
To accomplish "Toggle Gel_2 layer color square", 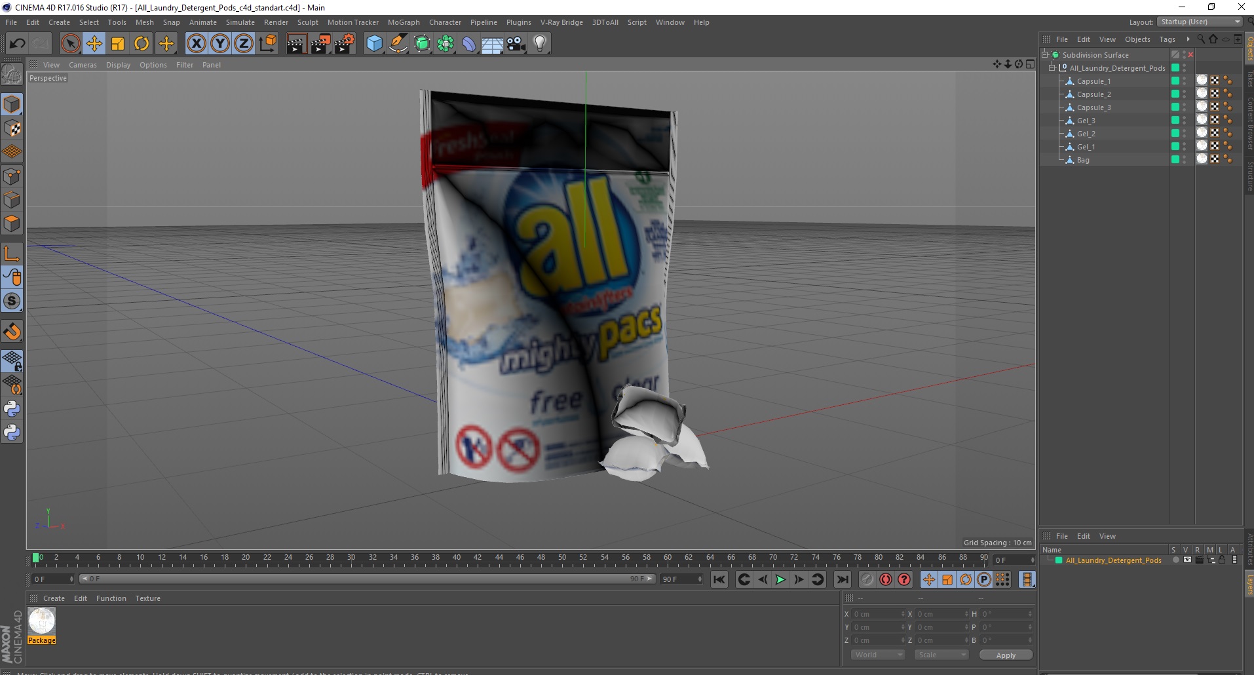I will 1175,134.
